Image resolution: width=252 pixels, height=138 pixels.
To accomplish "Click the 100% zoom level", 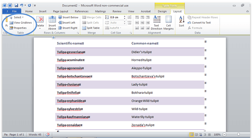I will (217, 135).
